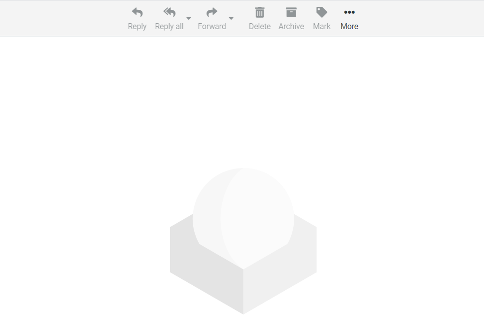Viewport: 484px width, 336px height.
Task: Click the Delete trash can icon
Action: click(260, 12)
